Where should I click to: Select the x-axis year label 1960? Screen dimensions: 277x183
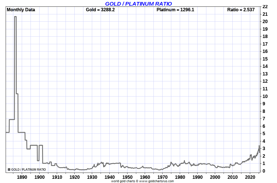145,177
